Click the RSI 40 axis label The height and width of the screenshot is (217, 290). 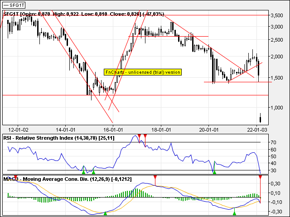(274, 163)
